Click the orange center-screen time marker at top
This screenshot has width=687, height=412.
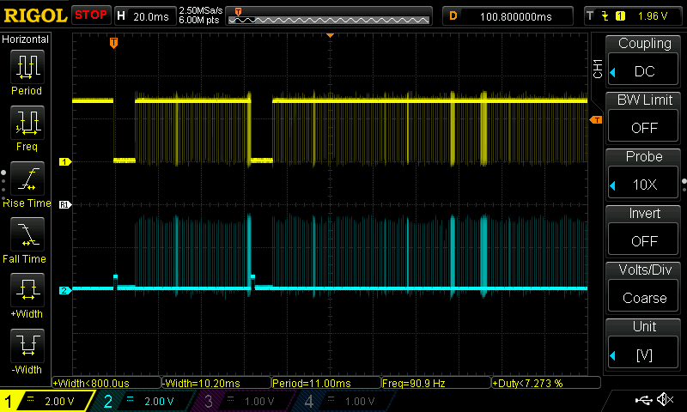[x=331, y=35]
